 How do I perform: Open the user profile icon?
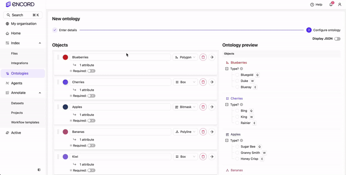340,4
